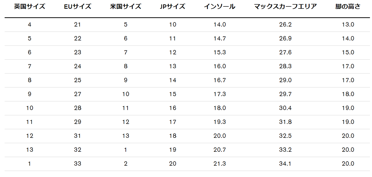This screenshot has height=177, width=372.
Task: Click the 脚の高さ column header
Action: 348,7
